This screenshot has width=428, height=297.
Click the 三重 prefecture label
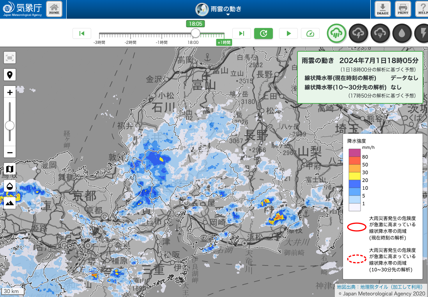click(153, 269)
